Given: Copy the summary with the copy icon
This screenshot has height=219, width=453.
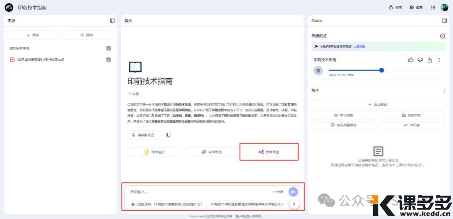Looking at the screenshot, I should point(168,135).
